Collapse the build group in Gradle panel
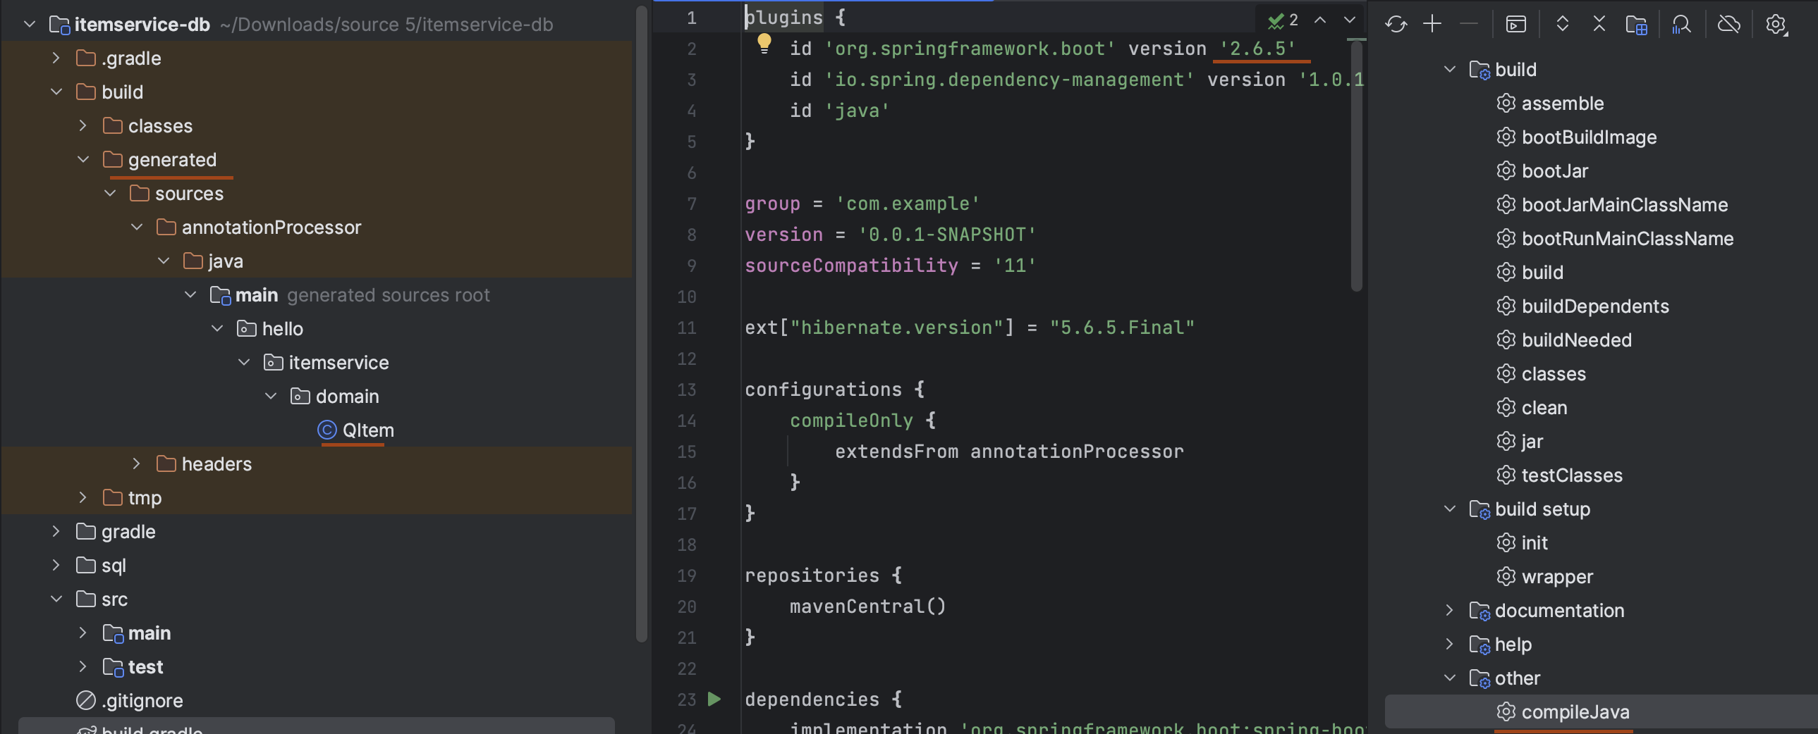1818x734 pixels. (1450, 70)
